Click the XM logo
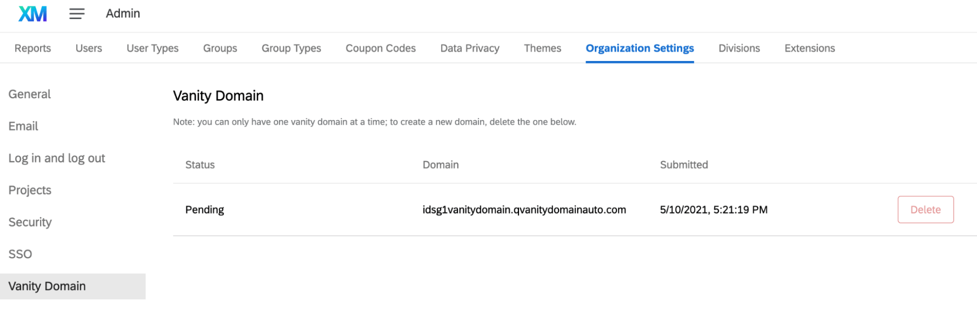This screenshot has width=977, height=311. (33, 13)
